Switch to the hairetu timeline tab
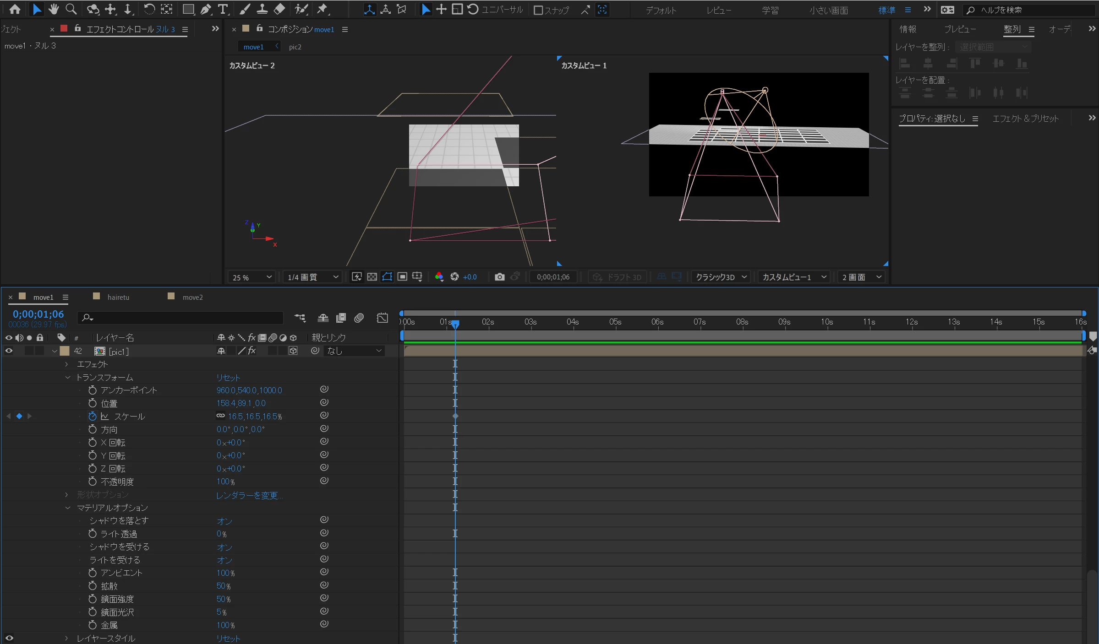 point(118,297)
